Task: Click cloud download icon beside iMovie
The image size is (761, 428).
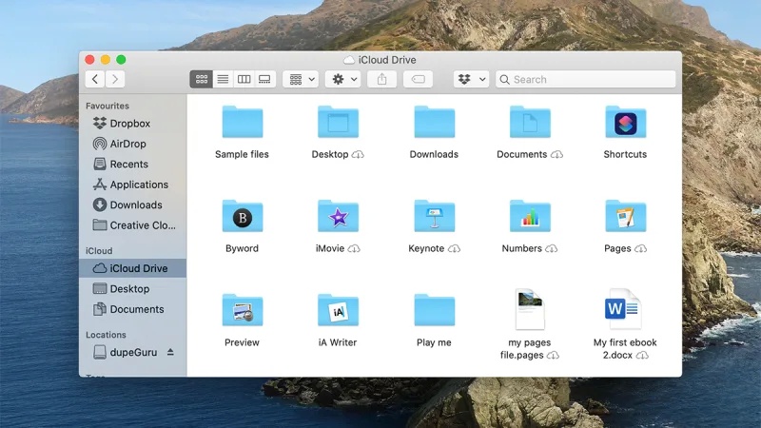Action: point(354,249)
